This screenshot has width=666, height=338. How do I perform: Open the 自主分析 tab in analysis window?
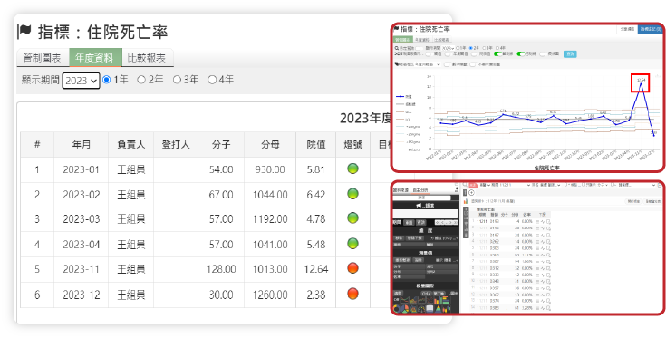tap(420, 190)
